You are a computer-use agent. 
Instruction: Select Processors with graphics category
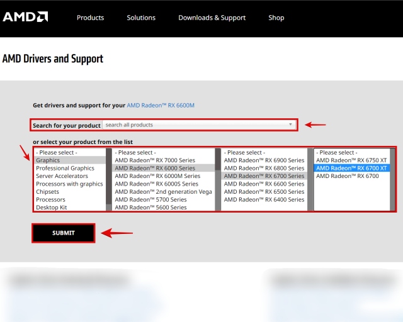coord(70,184)
